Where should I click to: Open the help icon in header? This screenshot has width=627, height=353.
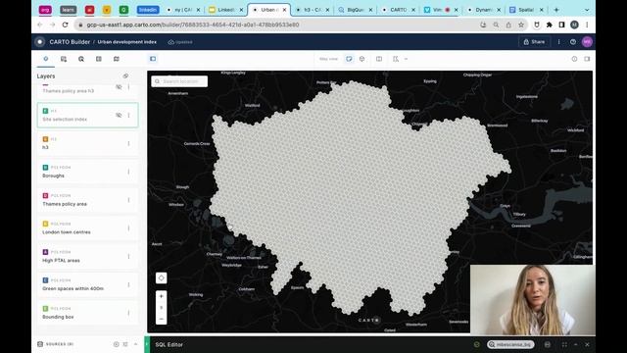pos(573,41)
